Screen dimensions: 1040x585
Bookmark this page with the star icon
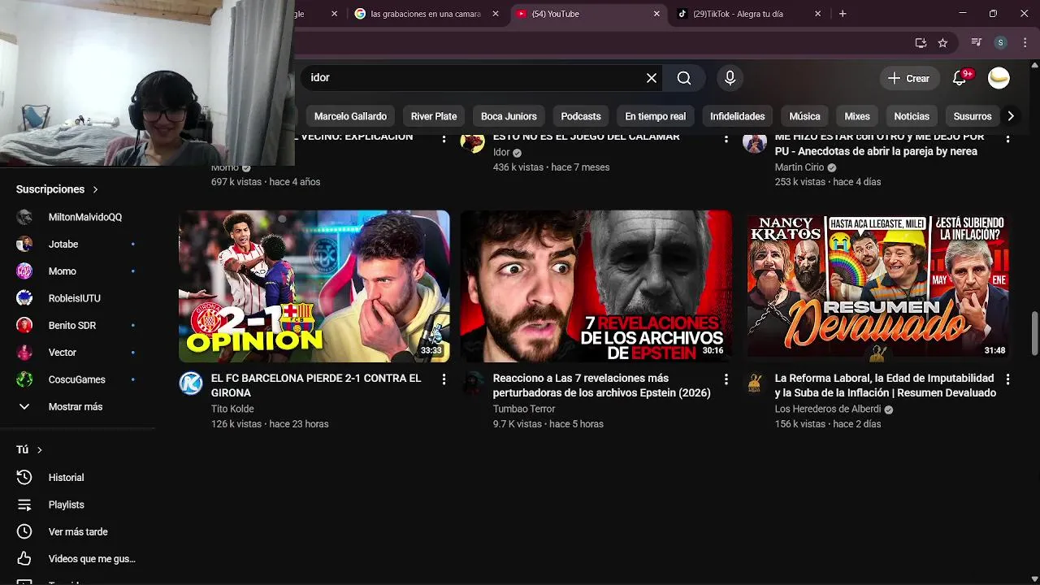click(942, 42)
